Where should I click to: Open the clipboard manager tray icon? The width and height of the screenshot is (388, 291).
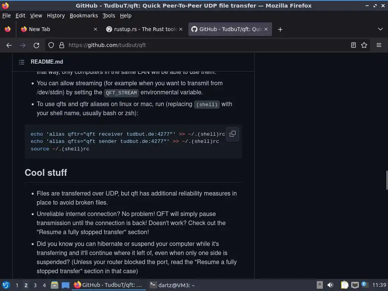[344, 285]
